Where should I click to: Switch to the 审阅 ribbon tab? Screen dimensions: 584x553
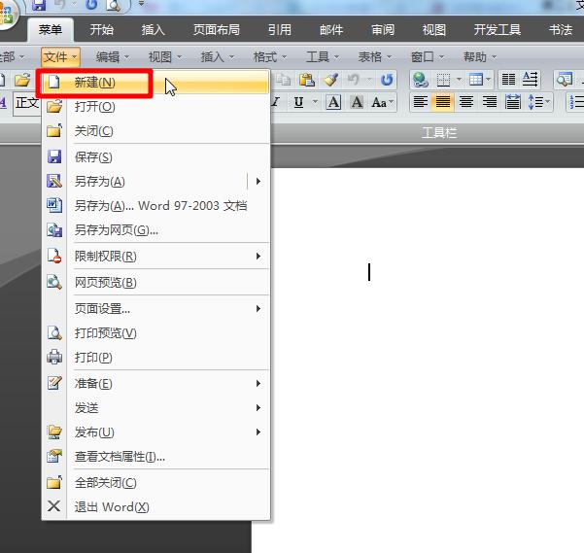coord(383,29)
